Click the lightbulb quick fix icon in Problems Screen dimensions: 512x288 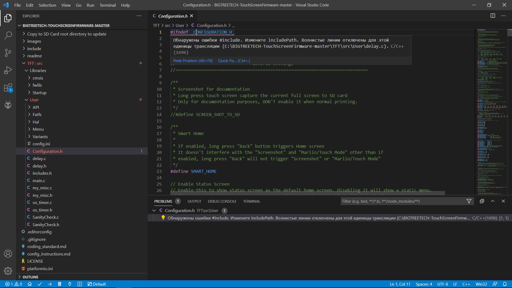coord(163,218)
